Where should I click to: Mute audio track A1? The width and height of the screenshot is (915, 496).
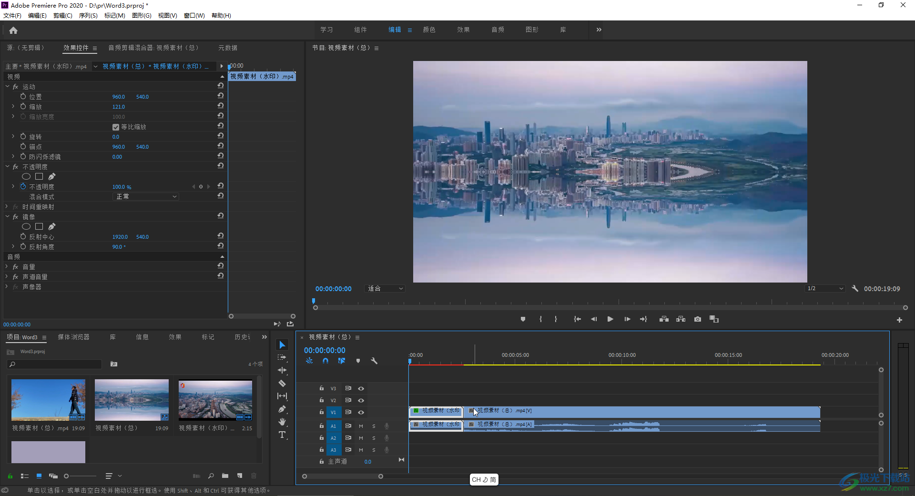(361, 426)
